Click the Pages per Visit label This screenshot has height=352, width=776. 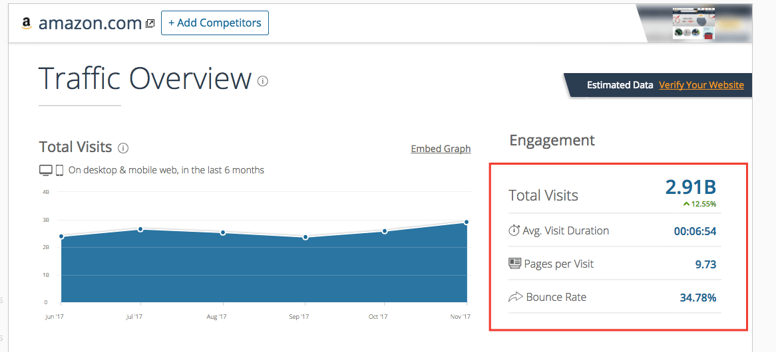[559, 264]
